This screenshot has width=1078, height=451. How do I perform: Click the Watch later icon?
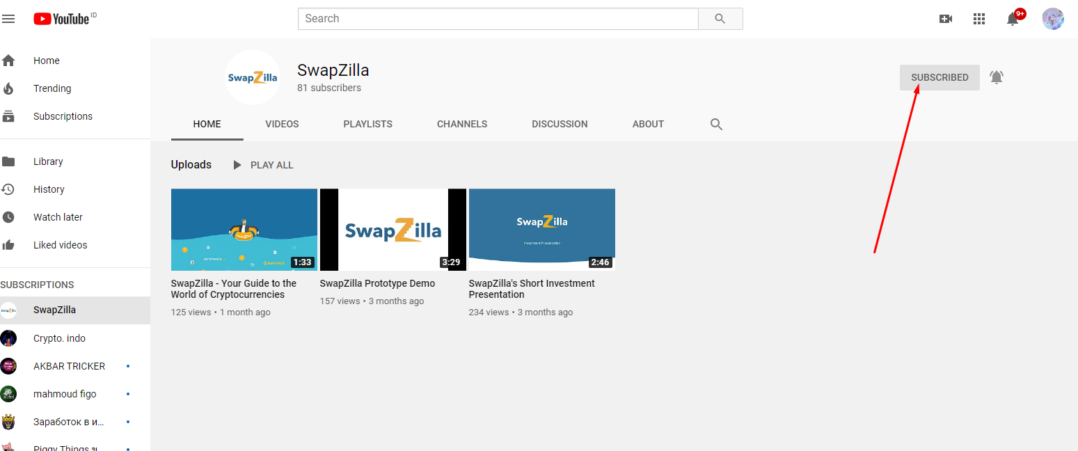pyautogui.click(x=8, y=217)
